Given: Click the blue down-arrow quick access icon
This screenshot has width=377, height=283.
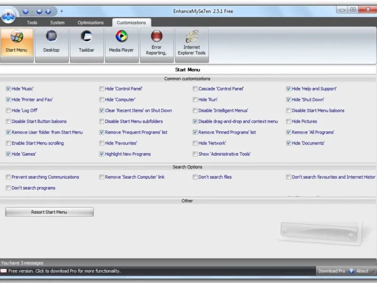Looking at the screenshot, I should (x=26, y=11).
